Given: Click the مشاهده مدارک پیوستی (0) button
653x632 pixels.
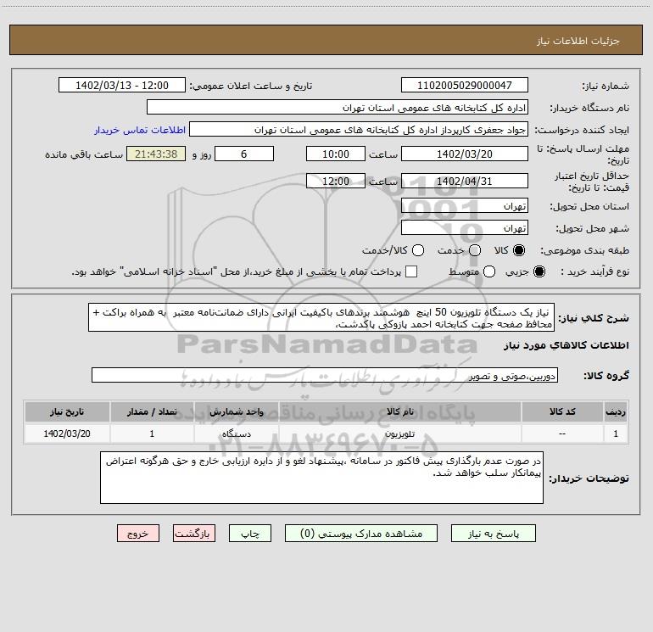Looking at the screenshot, I should [361, 534].
